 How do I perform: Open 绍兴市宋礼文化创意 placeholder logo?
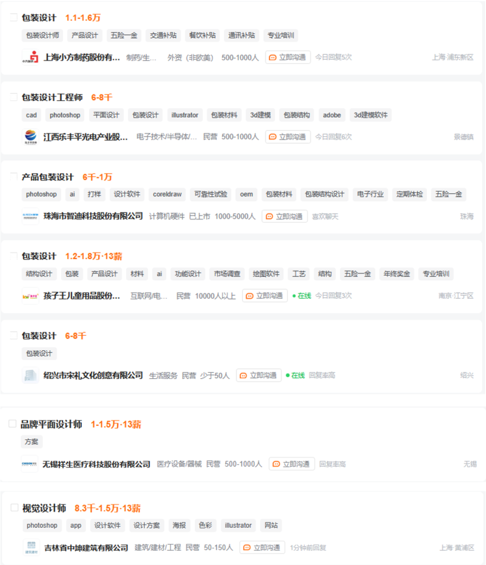click(x=31, y=376)
